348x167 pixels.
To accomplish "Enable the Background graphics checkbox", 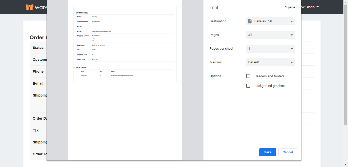I will (x=248, y=85).
